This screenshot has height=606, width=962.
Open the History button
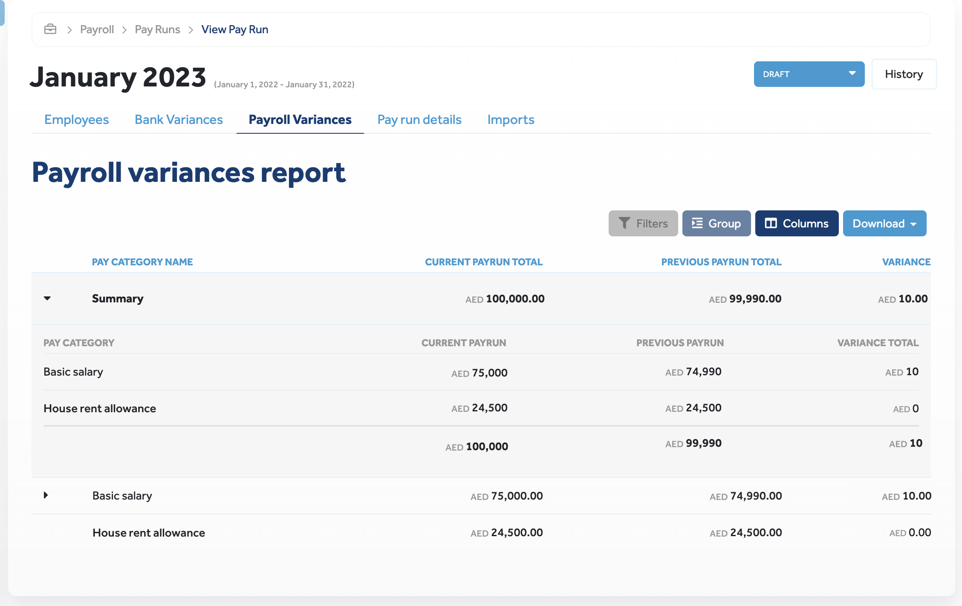tap(904, 74)
